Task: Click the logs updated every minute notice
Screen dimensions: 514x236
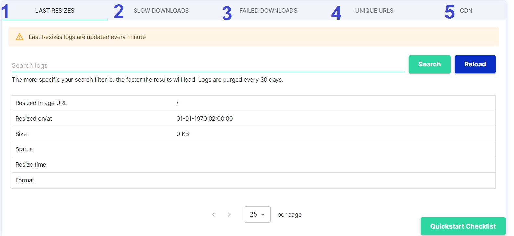Action: 87,37
